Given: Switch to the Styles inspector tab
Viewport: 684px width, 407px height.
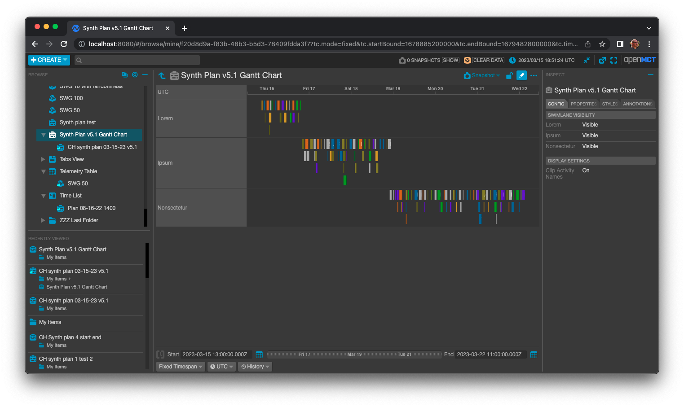Looking at the screenshot, I should tap(609, 104).
